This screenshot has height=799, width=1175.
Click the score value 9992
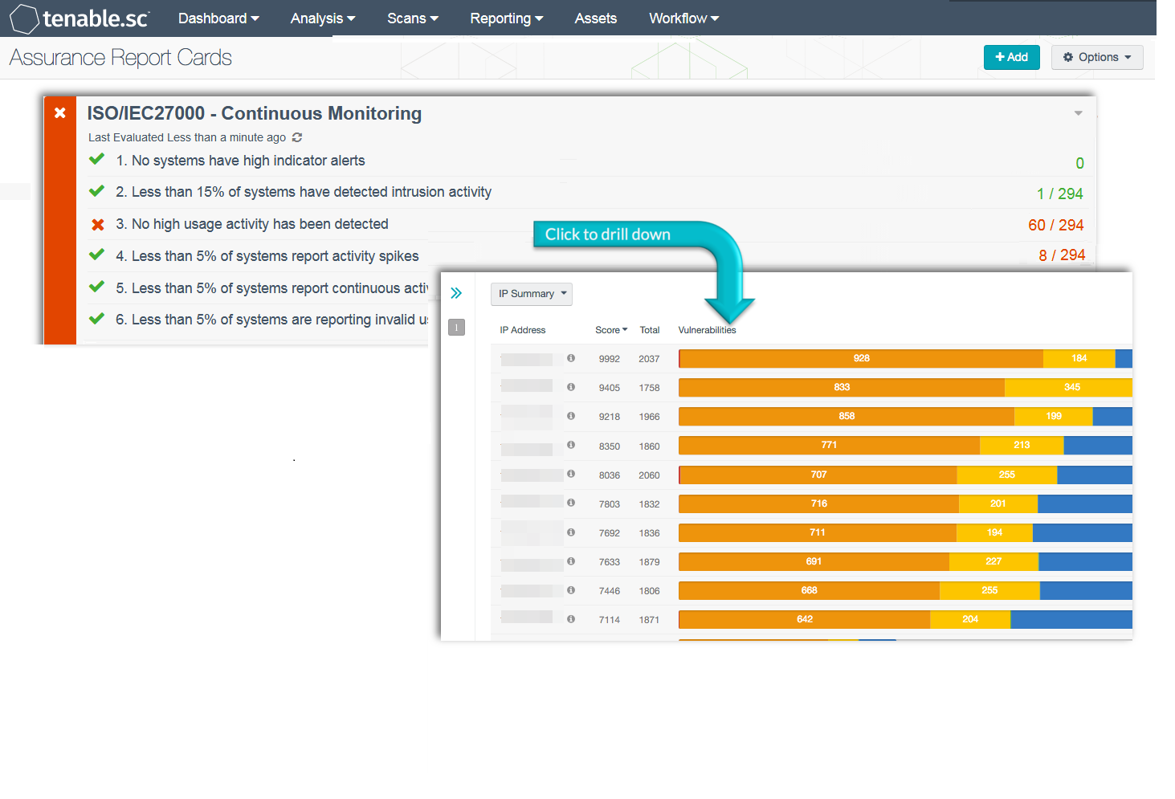click(x=610, y=359)
